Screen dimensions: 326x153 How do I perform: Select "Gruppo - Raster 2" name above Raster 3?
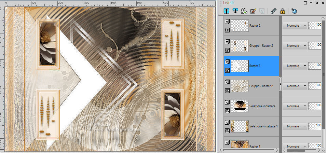point(261,46)
